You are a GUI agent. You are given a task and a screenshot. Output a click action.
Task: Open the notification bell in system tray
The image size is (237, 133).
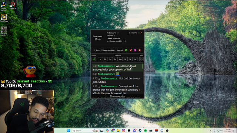234,131
